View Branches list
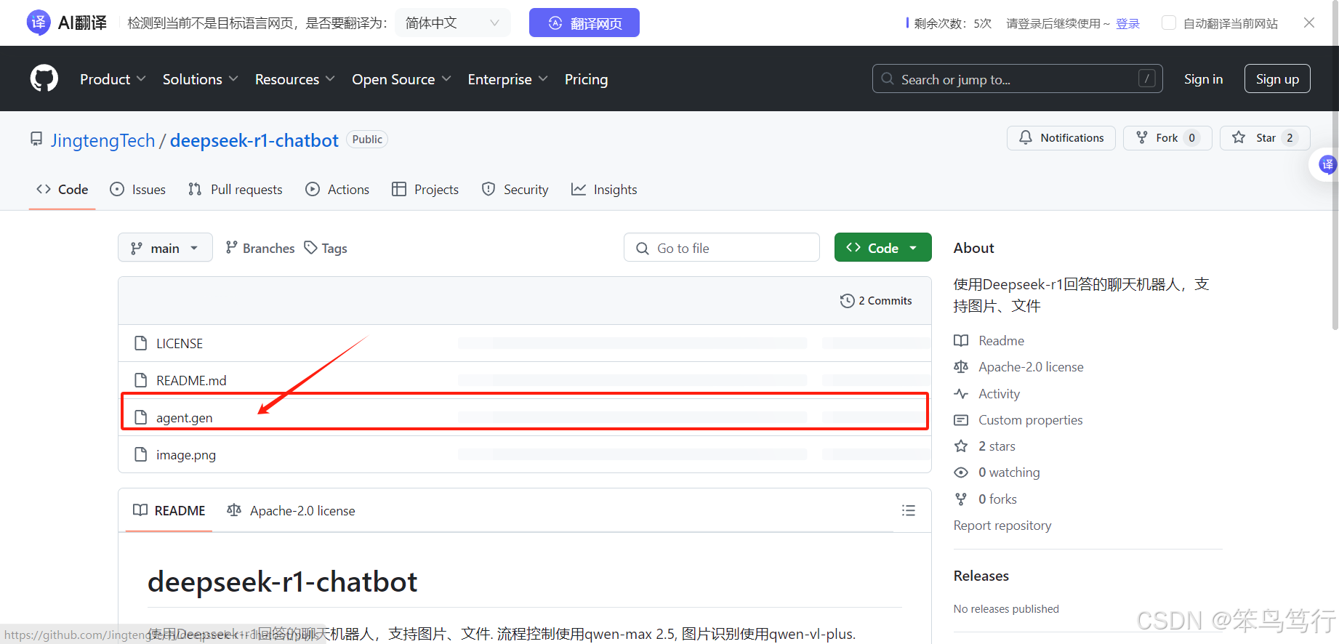This screenshot has height=644, width=1339. 260,248
